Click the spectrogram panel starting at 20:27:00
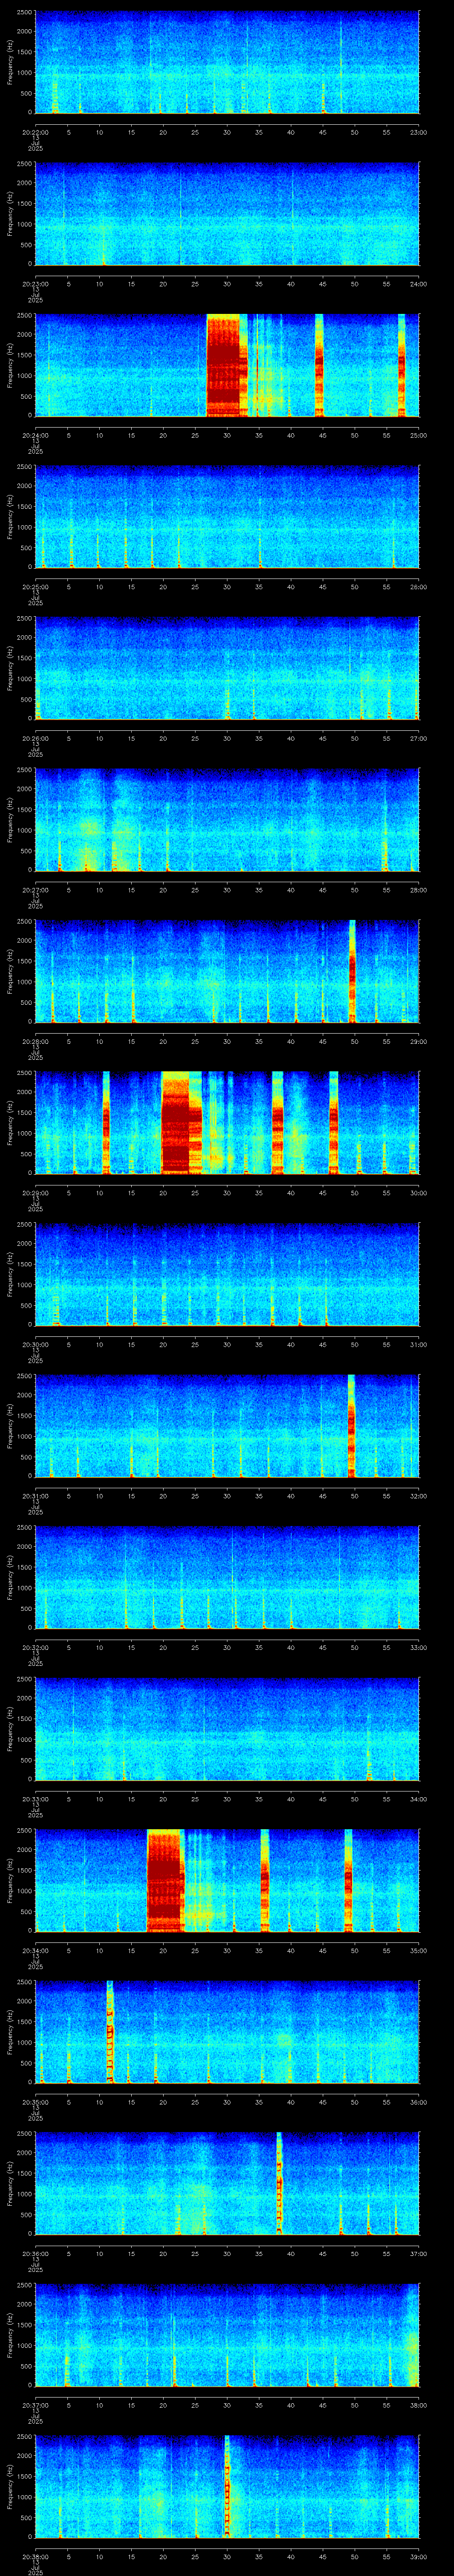454x2576 pixels. 227,820
